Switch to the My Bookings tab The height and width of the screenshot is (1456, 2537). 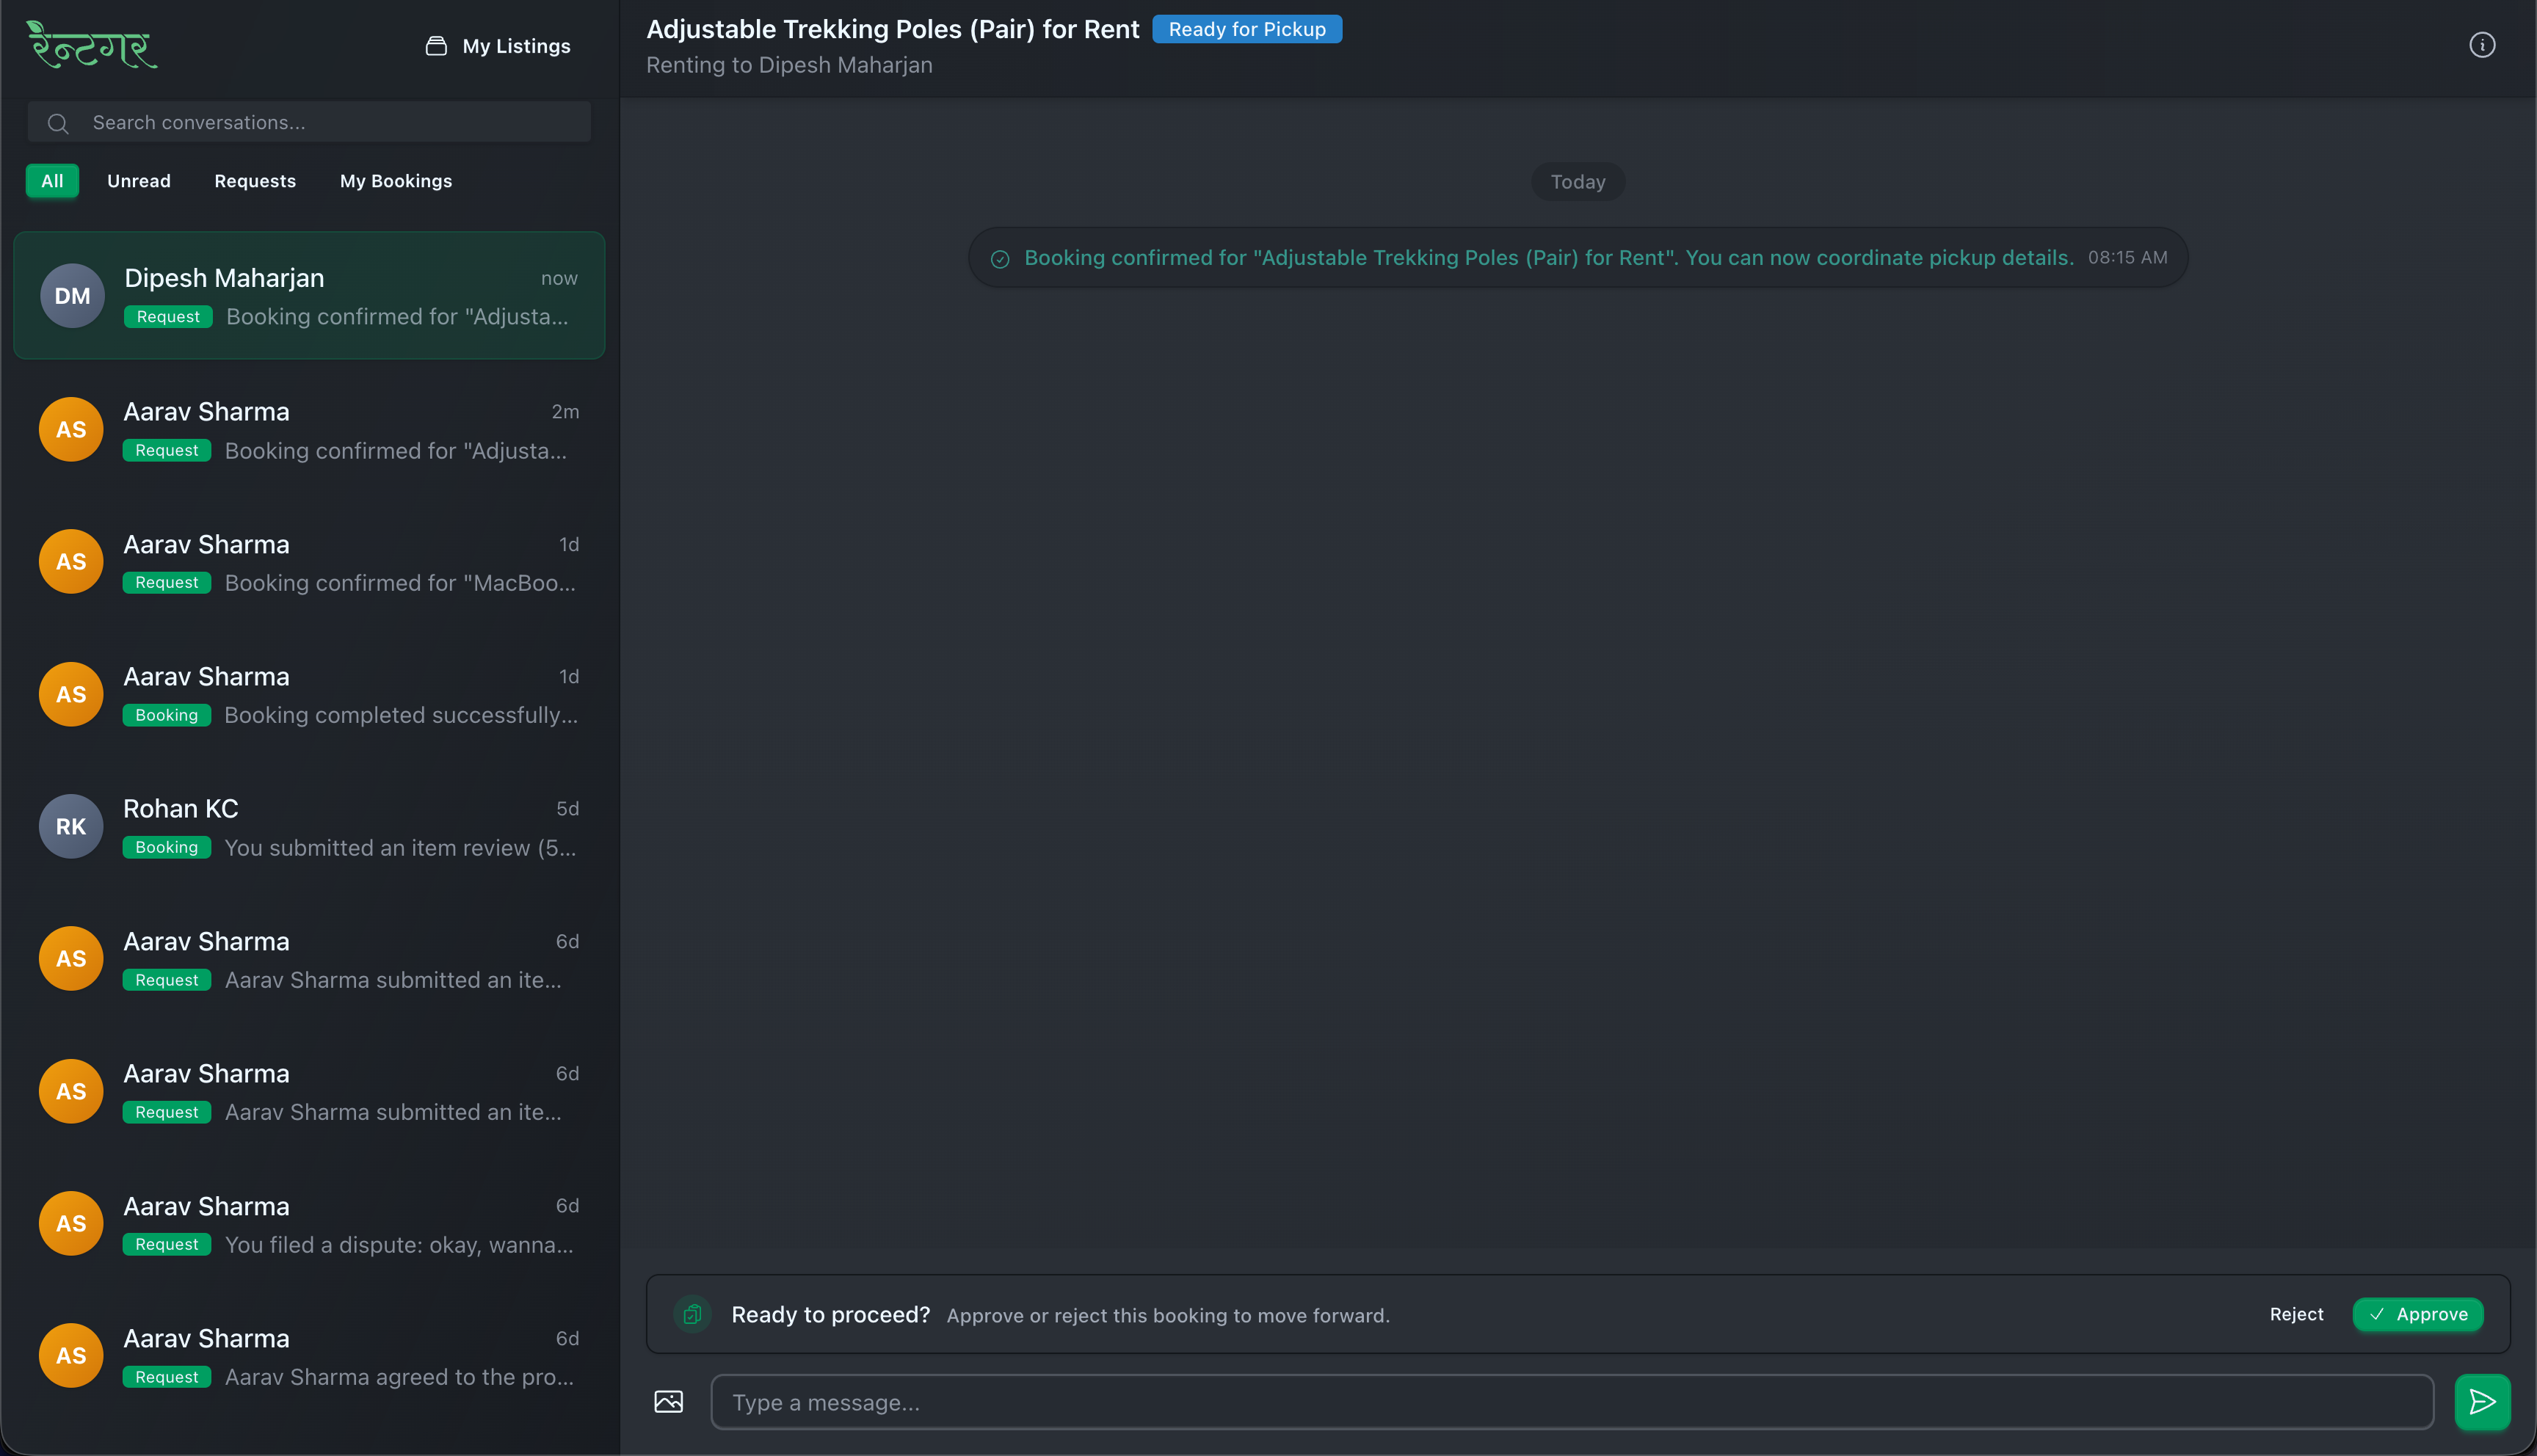pos(396,181)
